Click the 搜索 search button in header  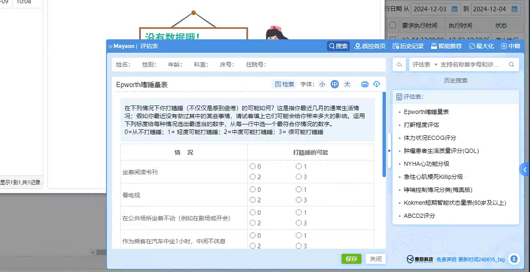(x=338, y=46)
